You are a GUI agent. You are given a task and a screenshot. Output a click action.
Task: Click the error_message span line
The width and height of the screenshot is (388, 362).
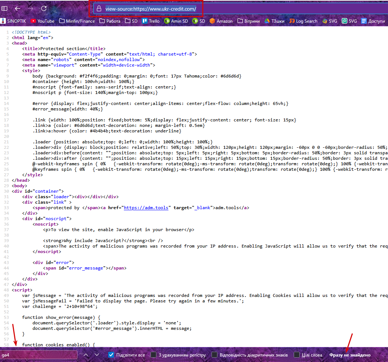point(85,268)
